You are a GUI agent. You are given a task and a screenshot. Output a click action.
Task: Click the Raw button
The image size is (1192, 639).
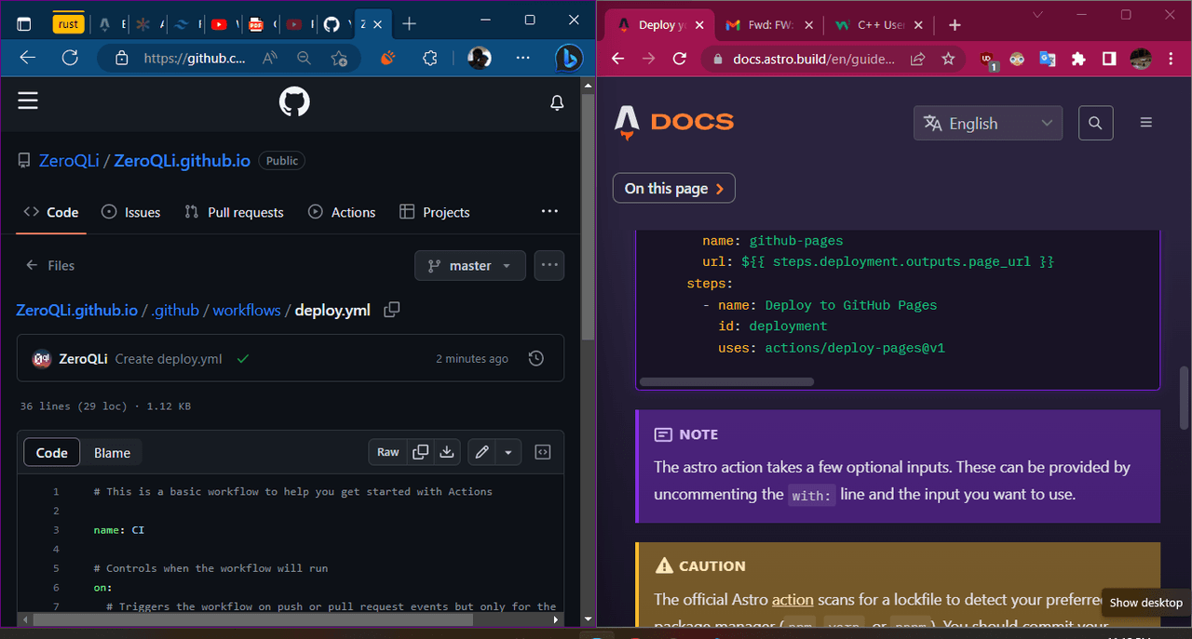tap(388, 452)
